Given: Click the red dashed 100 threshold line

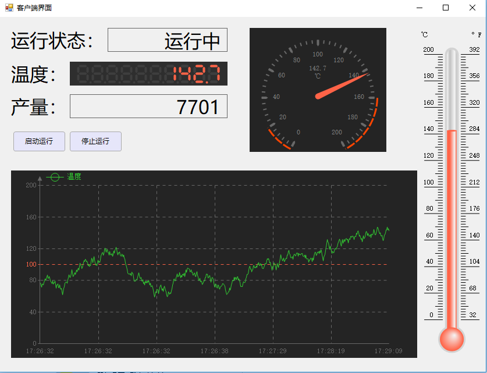Looking at the screenshot, I should click(175, 265).
